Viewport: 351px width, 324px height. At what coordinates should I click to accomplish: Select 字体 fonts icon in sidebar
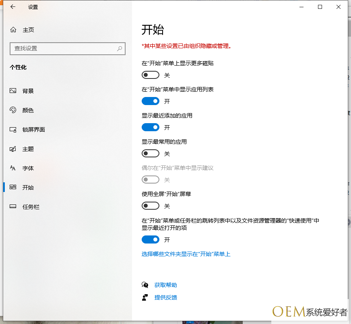(x=13, y=168)
